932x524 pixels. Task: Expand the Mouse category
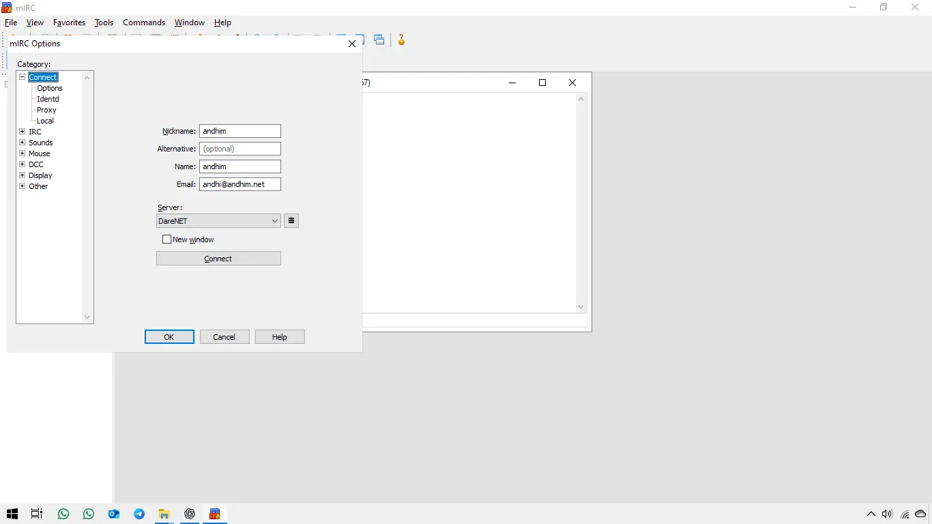tap(22, 154)
